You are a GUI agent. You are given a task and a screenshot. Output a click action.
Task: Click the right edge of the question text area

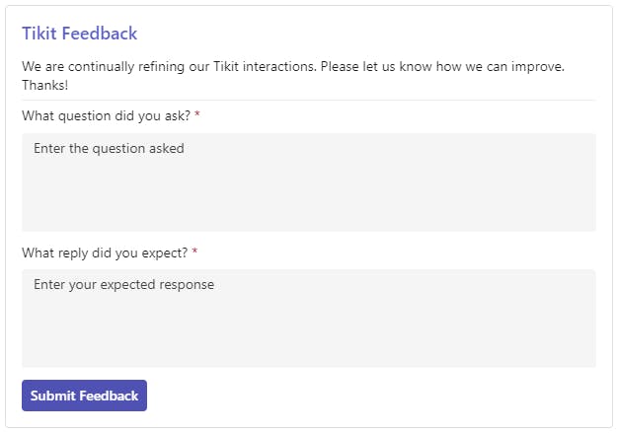click(x=590, y=182)
